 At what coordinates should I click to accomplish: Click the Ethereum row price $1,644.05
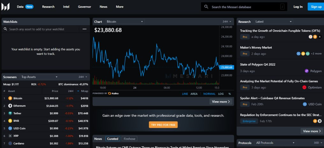click(x=52, y=106)
